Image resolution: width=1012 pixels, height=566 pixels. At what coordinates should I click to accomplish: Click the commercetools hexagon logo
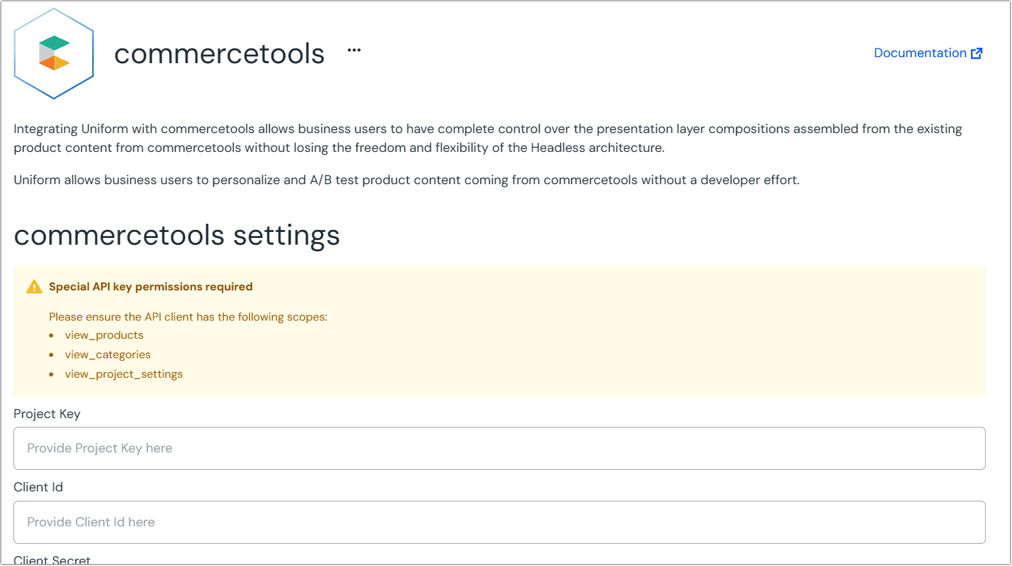[54, 54]
